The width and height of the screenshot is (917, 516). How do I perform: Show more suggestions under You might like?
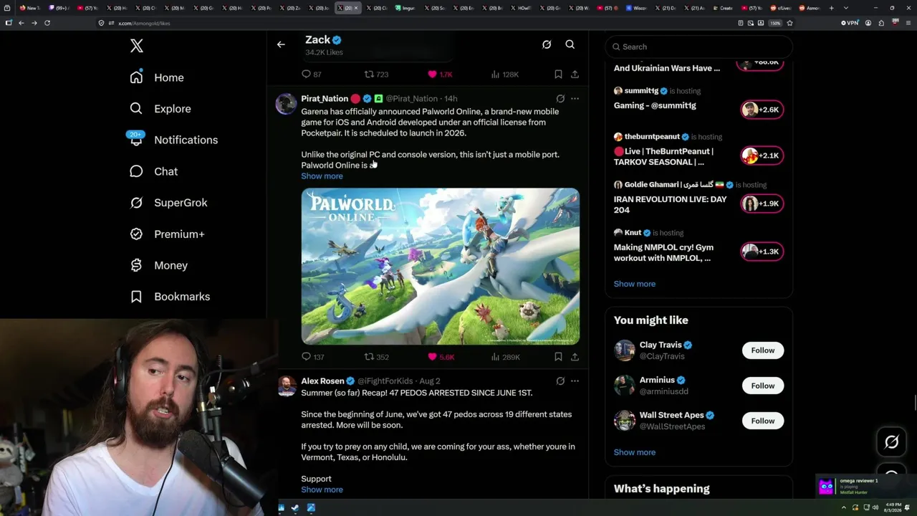(x=634, y=452)
